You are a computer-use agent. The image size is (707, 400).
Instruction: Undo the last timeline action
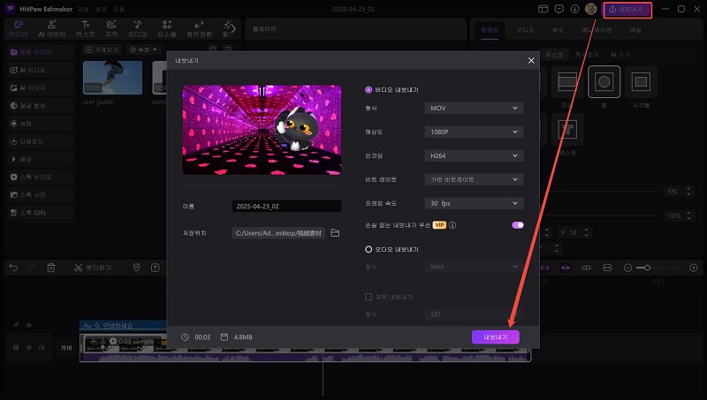pyautogui.click(x=13, y=268)
